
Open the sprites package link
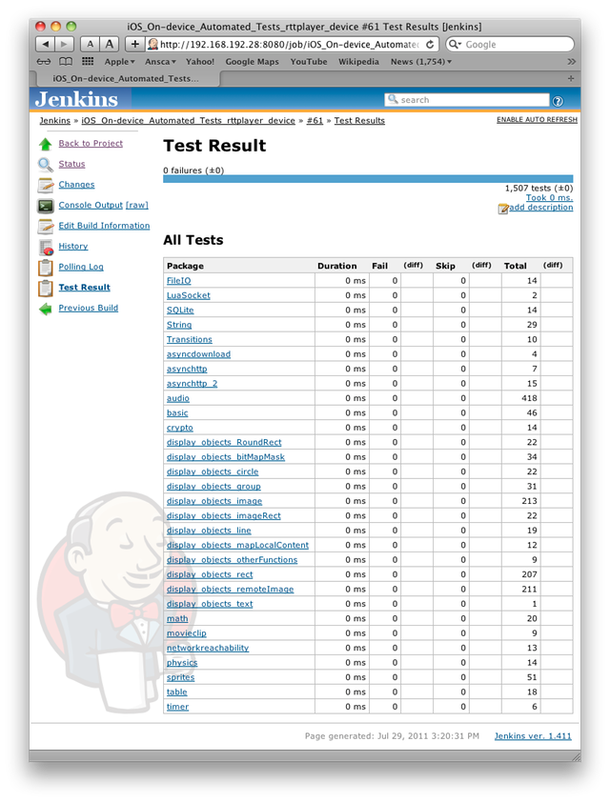click(181, 678)
